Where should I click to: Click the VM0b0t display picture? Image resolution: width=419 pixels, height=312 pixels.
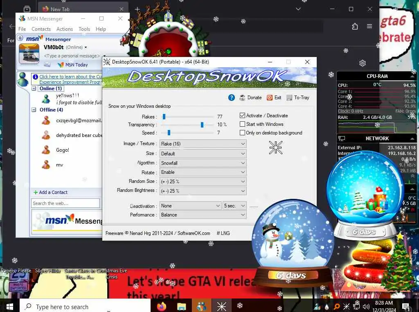[29, 54]
